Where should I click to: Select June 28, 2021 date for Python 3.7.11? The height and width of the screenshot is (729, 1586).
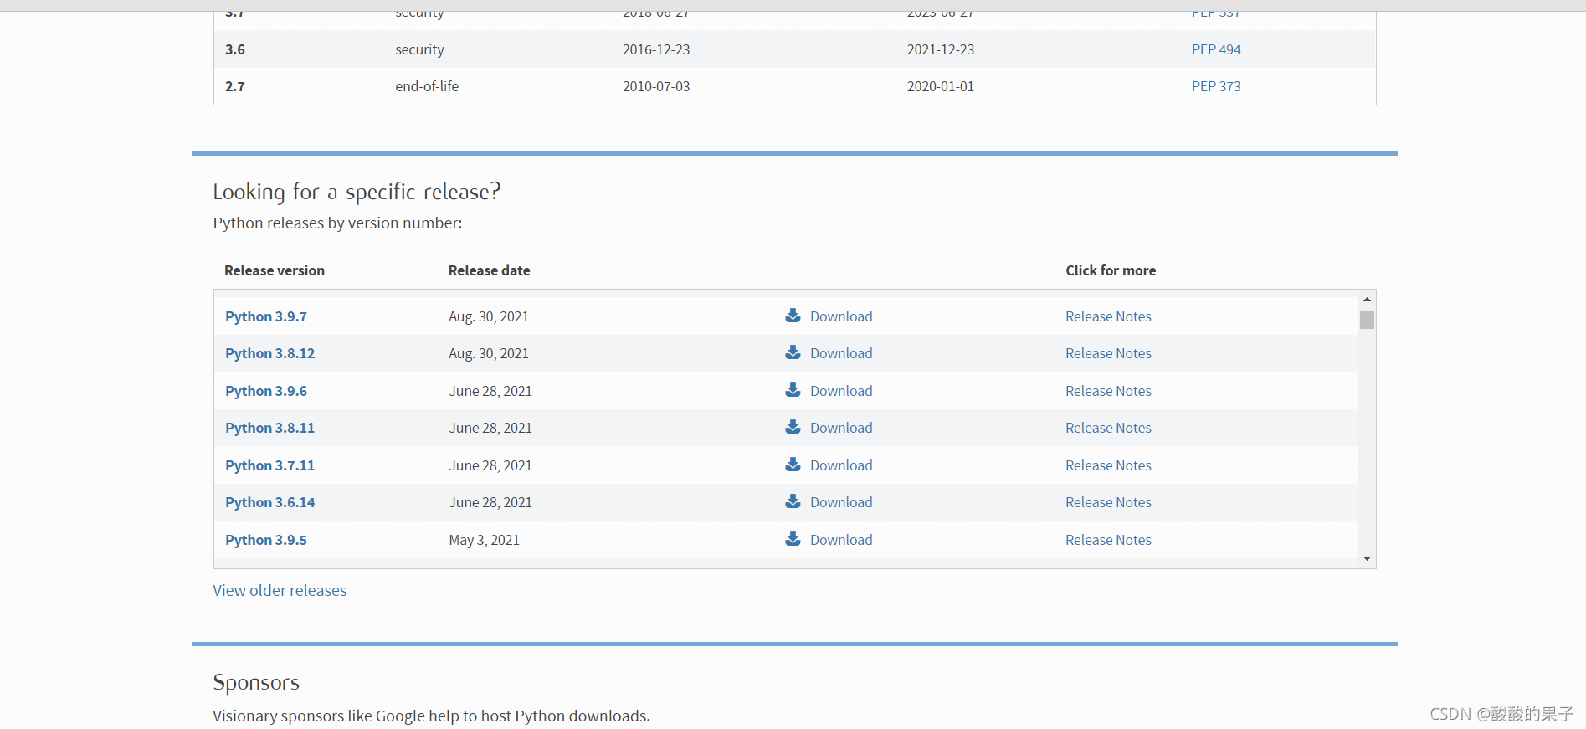[490, 465]
